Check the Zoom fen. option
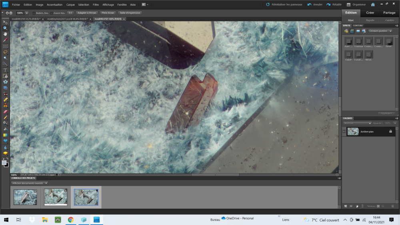Viewport: 400px width, 225px height. tap(51, 13)
